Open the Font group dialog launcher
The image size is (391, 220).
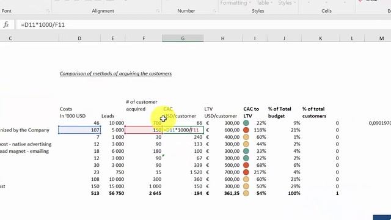pos(48,11)
